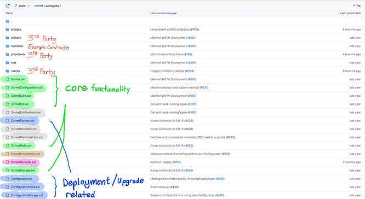Screen dimensions: 365x199
Task: Open PR #712 Arbitrum deploy link
Action: [x=176, y=162]
